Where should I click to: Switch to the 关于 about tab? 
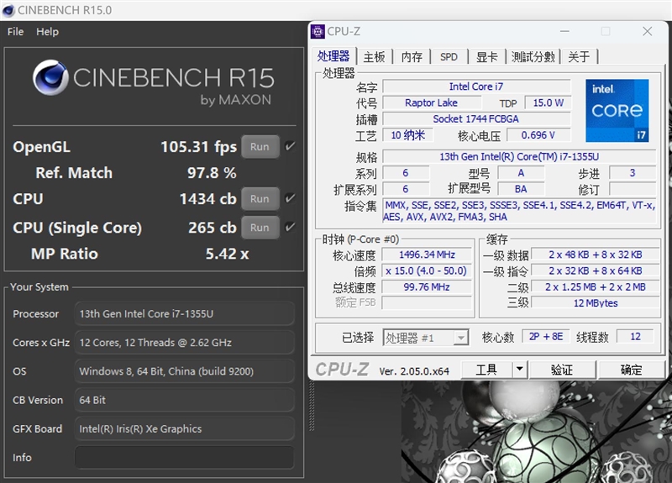pyautogui.click(x=579, y=56)
